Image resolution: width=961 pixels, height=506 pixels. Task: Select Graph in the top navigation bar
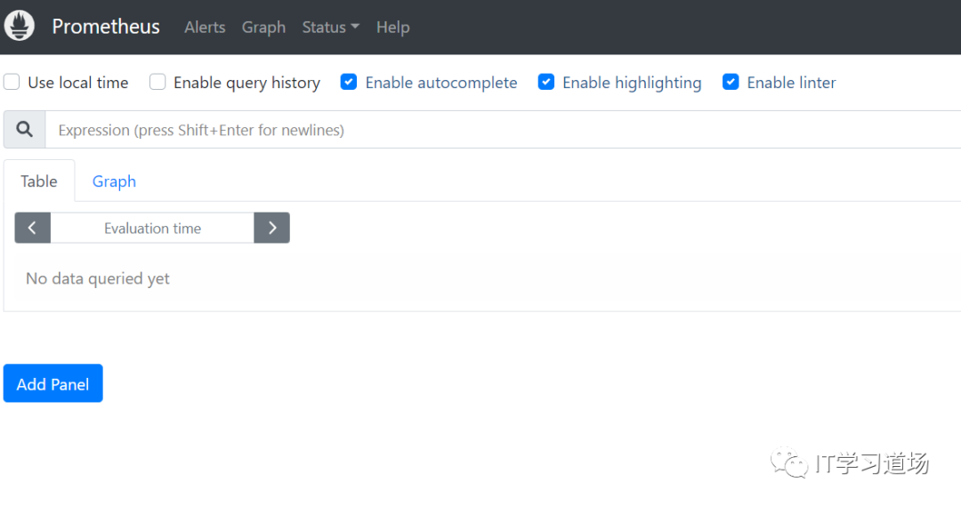263,28
